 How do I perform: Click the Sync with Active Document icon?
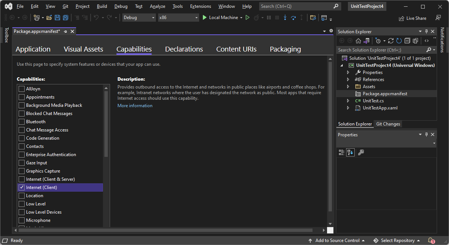point(391,41)
